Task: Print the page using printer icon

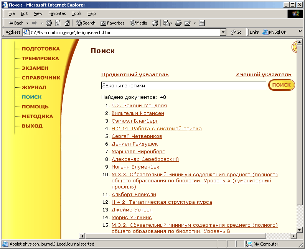Action: [178, 23]
